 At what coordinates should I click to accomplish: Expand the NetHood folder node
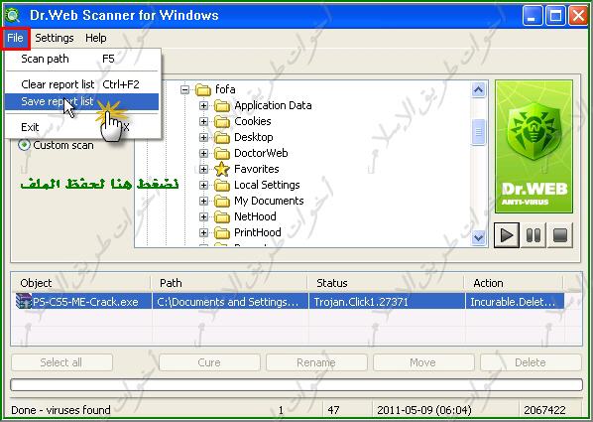tap(203, 217)
